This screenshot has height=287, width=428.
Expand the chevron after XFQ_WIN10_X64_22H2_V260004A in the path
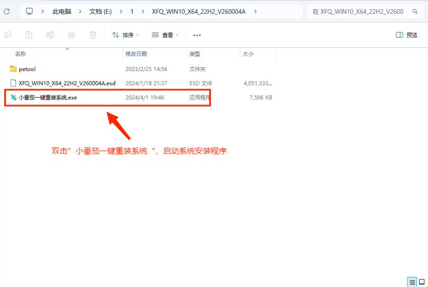(255, 11)
